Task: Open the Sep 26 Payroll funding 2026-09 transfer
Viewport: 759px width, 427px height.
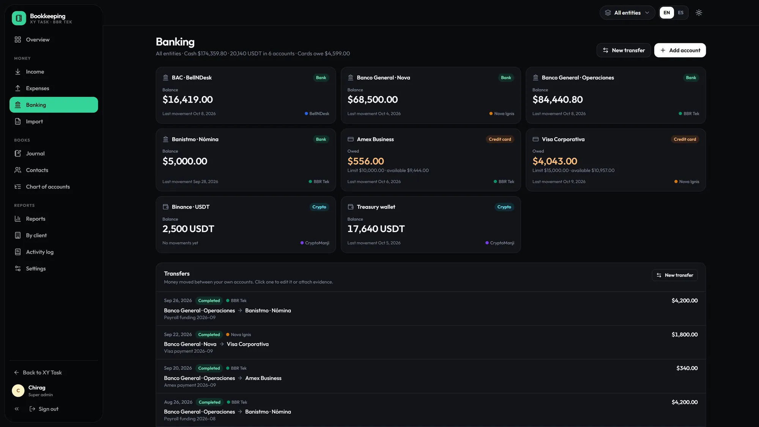Action: pos(431,309)
